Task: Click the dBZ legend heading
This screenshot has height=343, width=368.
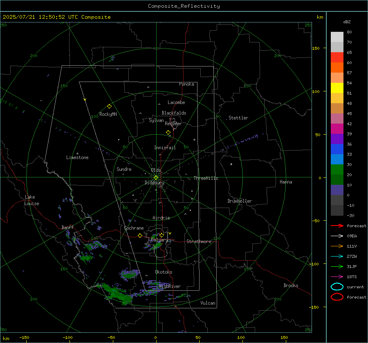Action: point(347,22)
